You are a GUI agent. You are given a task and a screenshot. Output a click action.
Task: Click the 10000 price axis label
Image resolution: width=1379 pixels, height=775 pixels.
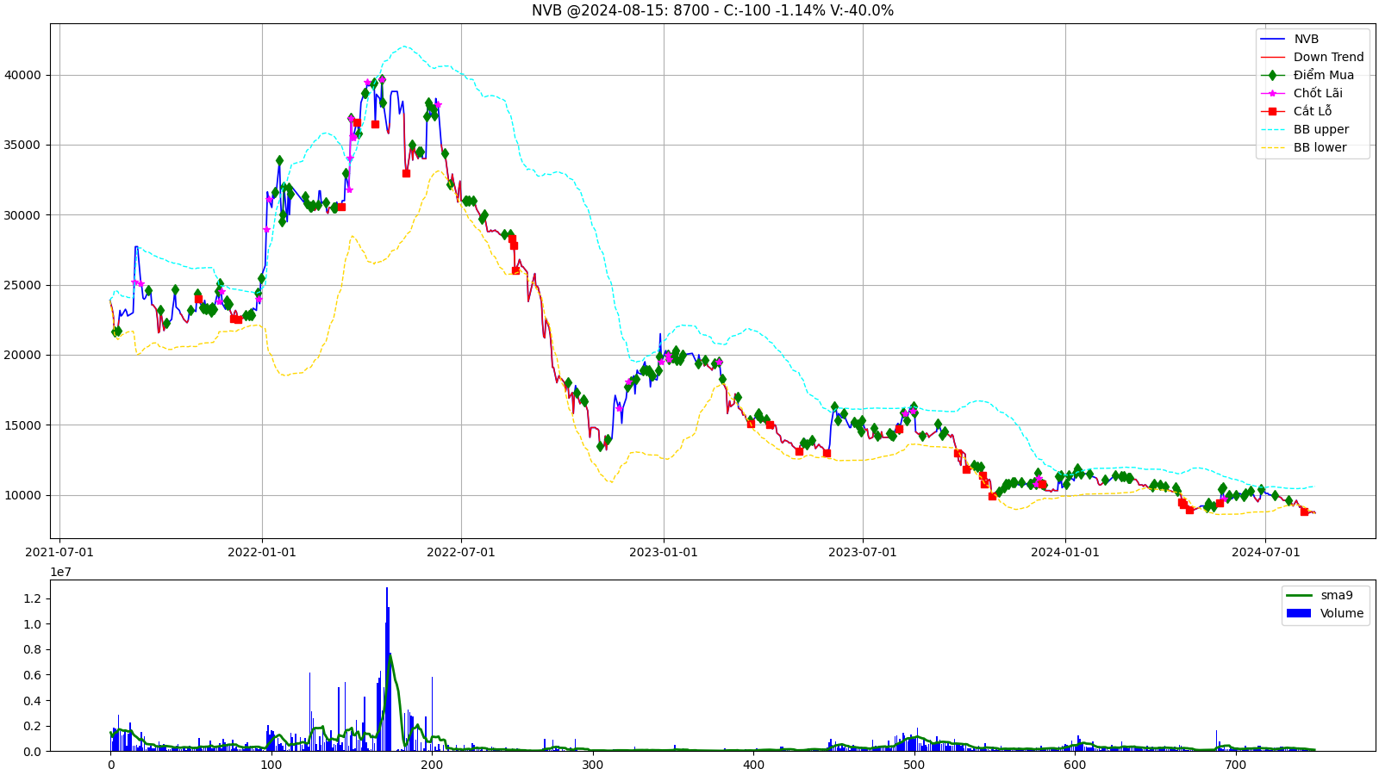(x=22, y=495)
